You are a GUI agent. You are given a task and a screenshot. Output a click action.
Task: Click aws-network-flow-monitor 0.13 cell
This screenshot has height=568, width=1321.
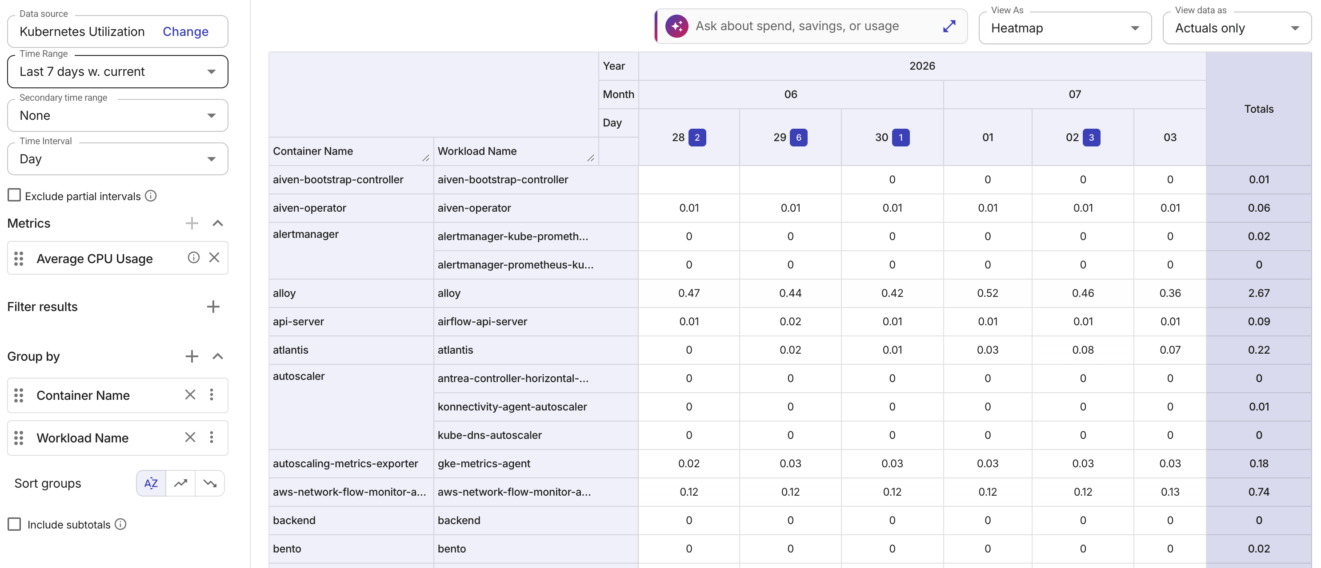(1170, 492)
